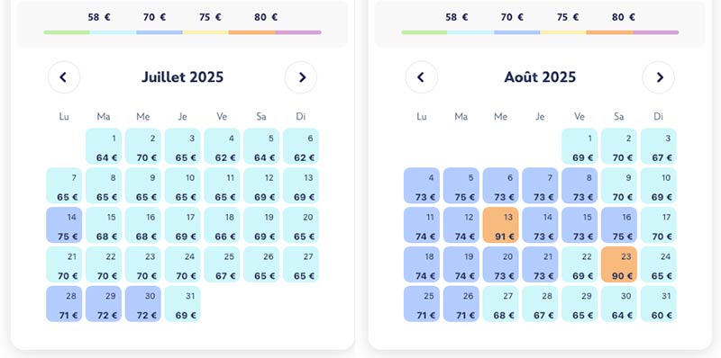Click green segment of August price legend
The height and width of the screenshot is (358, 721).
424,32
